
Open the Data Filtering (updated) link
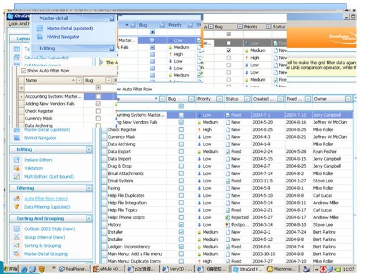point(47,207)
